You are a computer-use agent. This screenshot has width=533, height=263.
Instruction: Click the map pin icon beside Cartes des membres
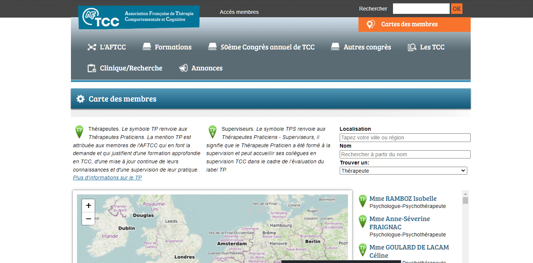[x=370, y=24]
